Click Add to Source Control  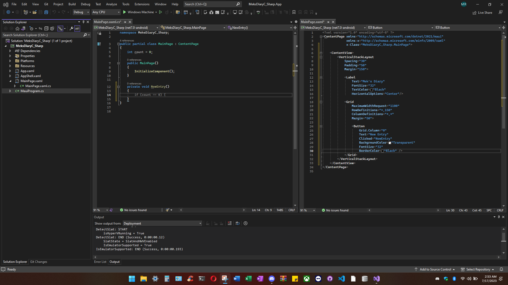click(434, 269)
